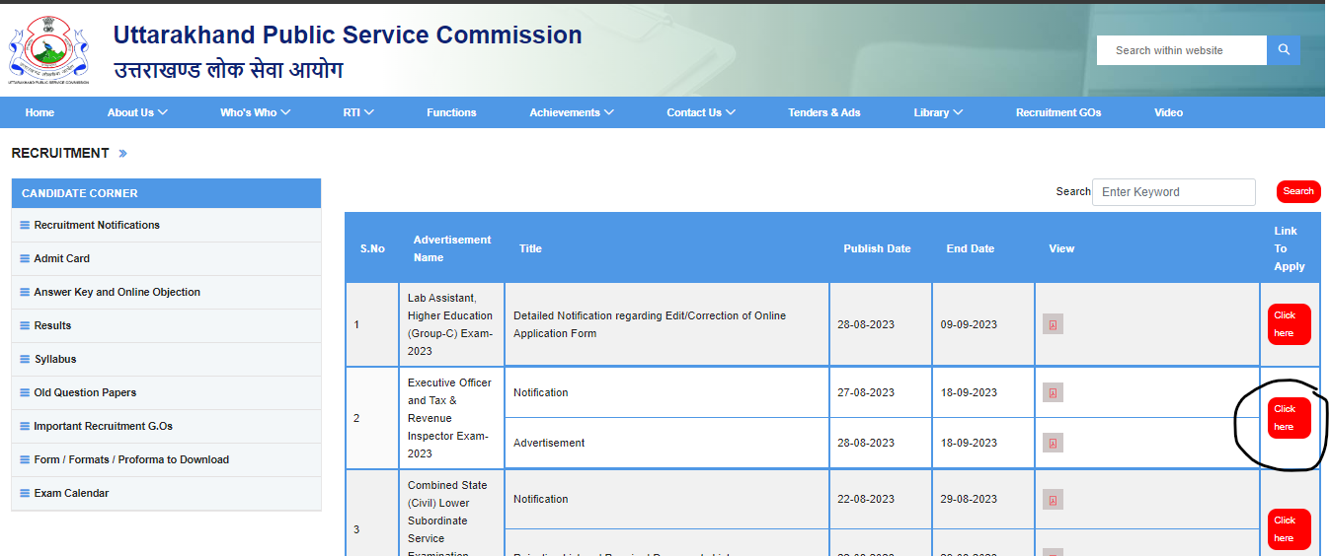Open Tenders & Ads menu item
The image size is (1330, 556).
point(823,112)
